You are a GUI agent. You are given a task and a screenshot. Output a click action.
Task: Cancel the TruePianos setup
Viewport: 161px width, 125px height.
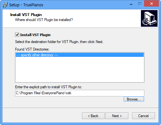[143, 116]
